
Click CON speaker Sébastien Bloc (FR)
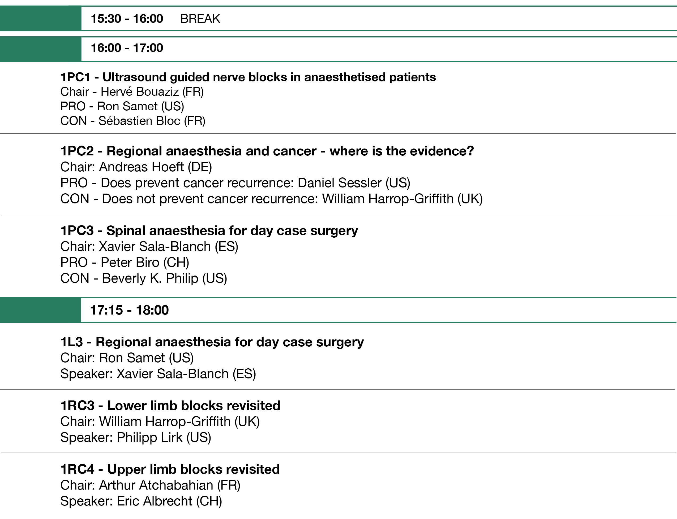133,121
